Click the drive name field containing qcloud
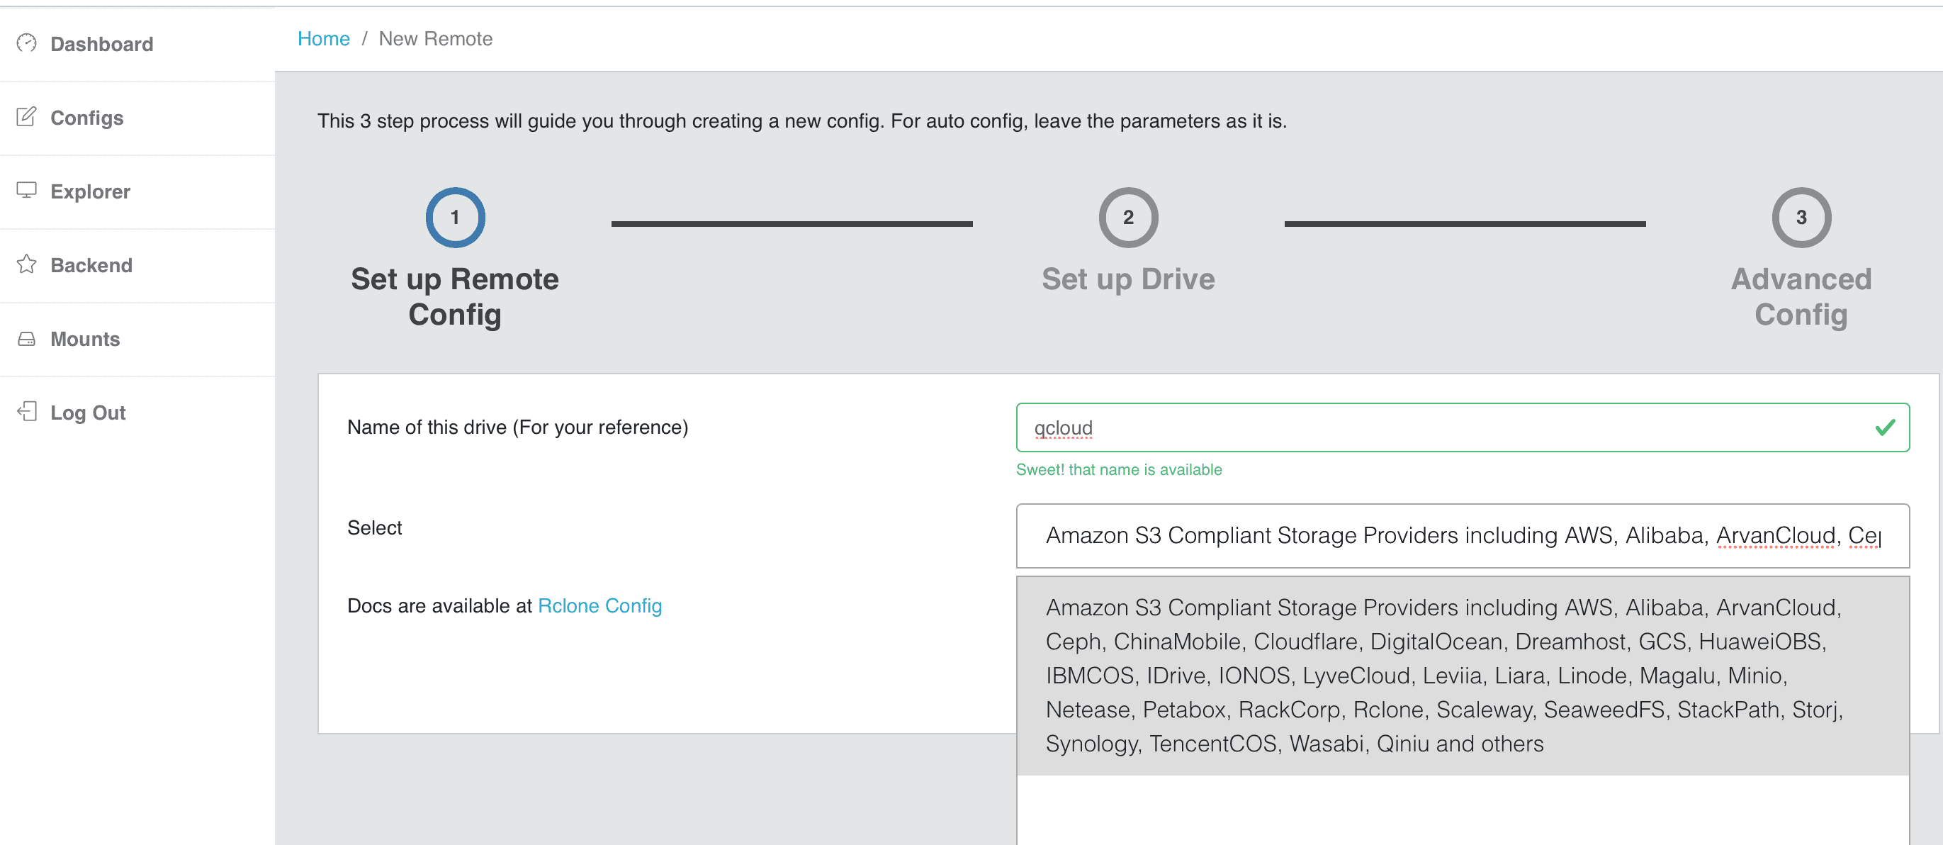The image size is (1943, 845). (x=1462, y=427)
